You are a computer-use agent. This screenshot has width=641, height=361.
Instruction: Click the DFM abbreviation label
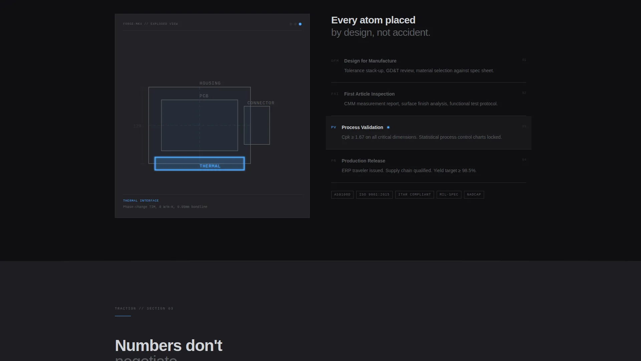tap(335, 61)
